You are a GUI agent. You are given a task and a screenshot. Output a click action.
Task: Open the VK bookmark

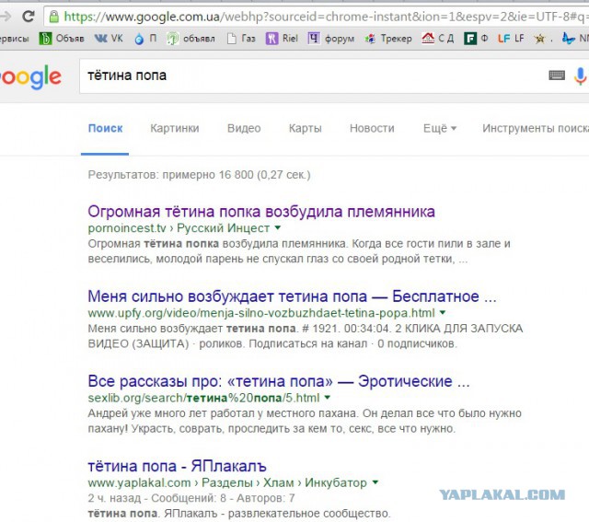[x=109, y=39]
